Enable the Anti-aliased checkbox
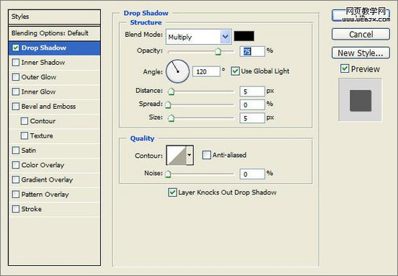Image resolution: width=398 pixels, height=276 pixels. 206,155
